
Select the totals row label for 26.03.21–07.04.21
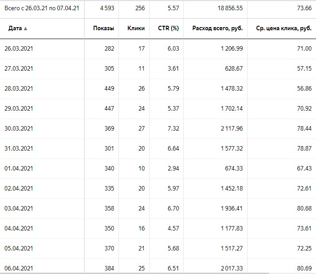41,8
